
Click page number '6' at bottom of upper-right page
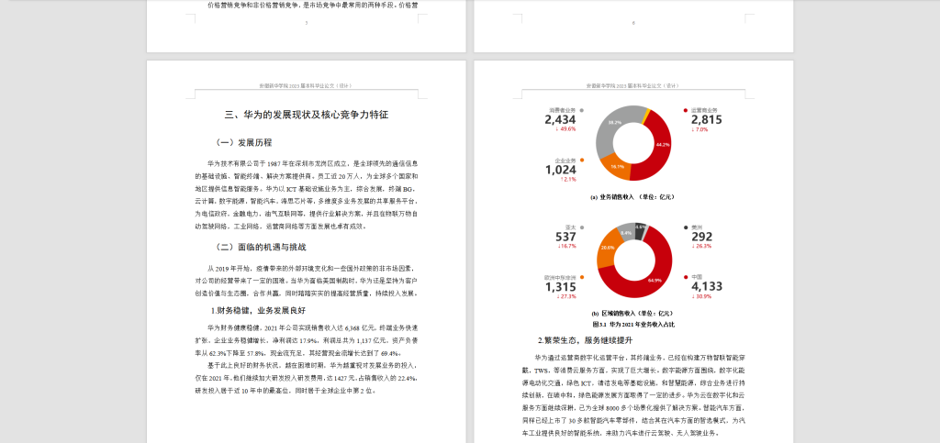pyautogui.click(x=633, y=23)
